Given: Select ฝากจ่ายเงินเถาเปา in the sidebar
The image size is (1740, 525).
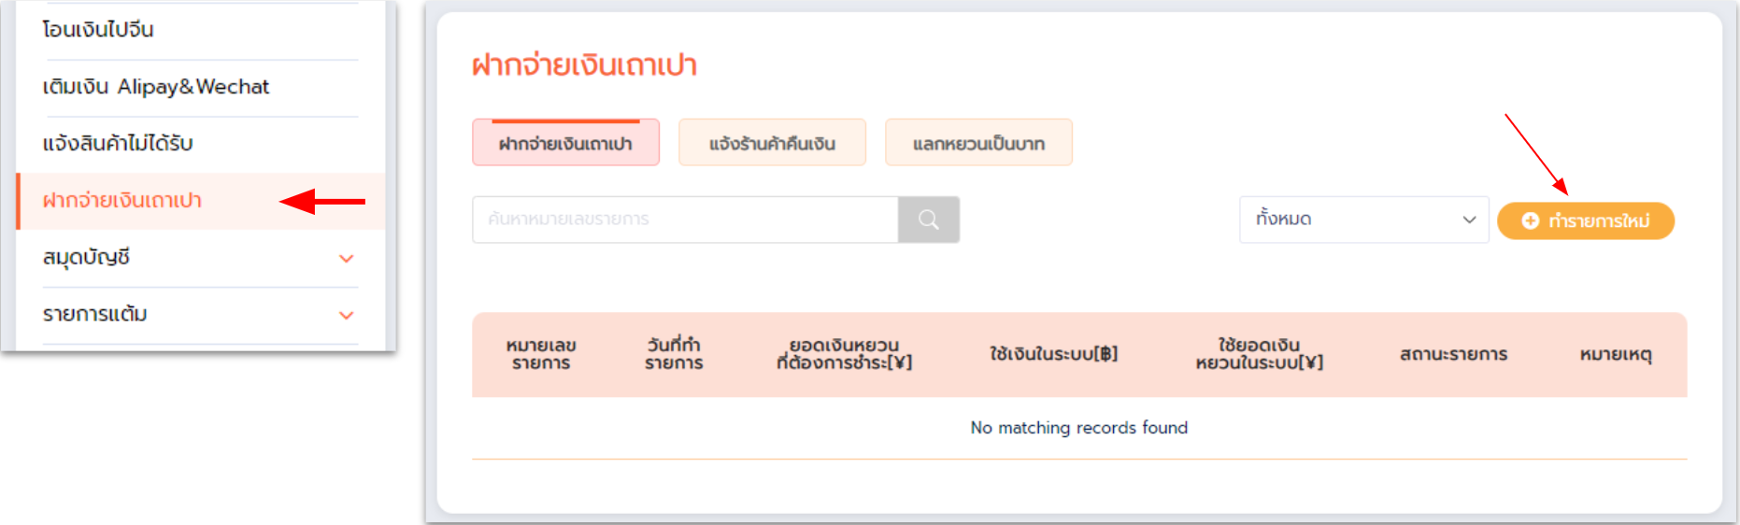Looking at the screenshot, I should [x=122, y=201].
